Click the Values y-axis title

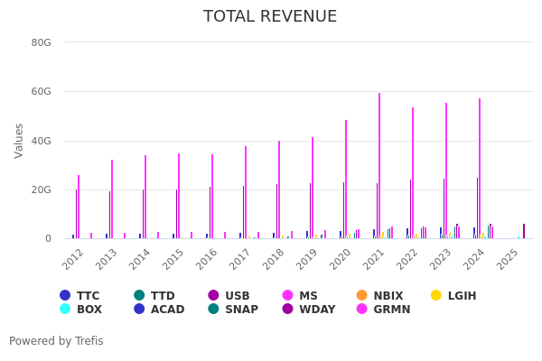click(x=20, y=141)
